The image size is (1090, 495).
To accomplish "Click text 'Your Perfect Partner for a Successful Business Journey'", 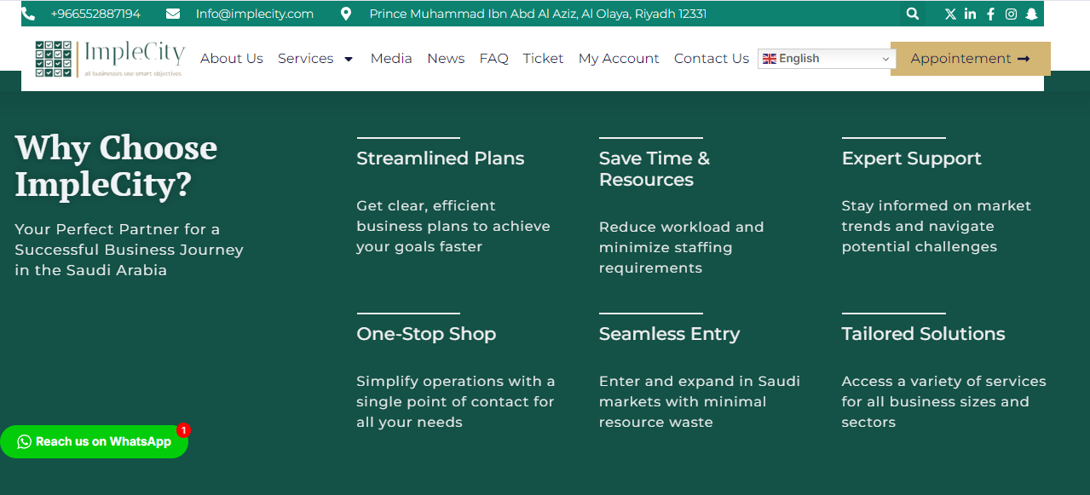I will click(x=129, y=239).
